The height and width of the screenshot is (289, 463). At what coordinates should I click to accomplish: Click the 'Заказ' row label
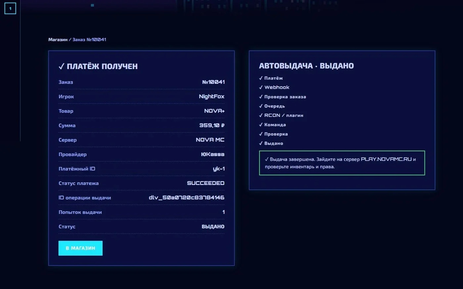coord(66,82)
